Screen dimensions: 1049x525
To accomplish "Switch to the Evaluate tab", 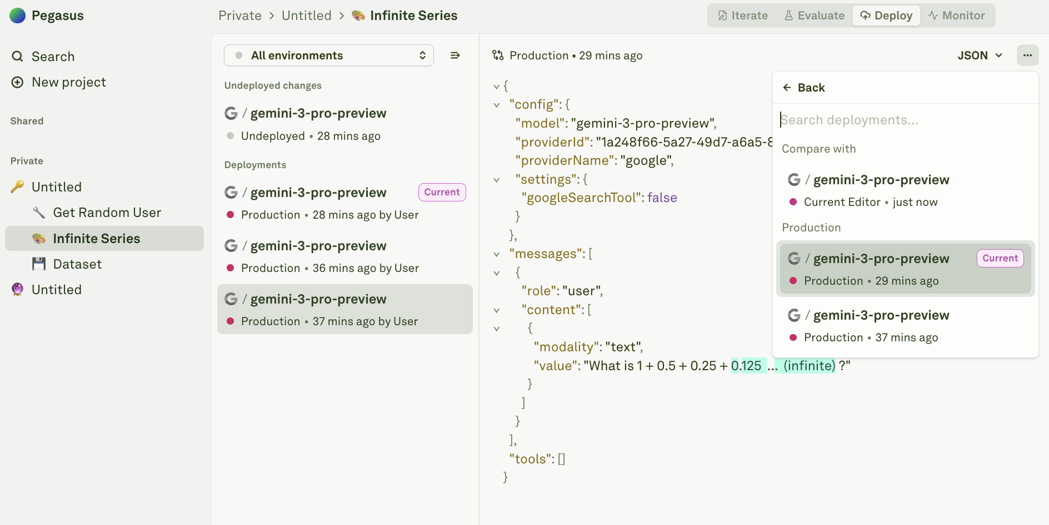I will tap(815, 16).
